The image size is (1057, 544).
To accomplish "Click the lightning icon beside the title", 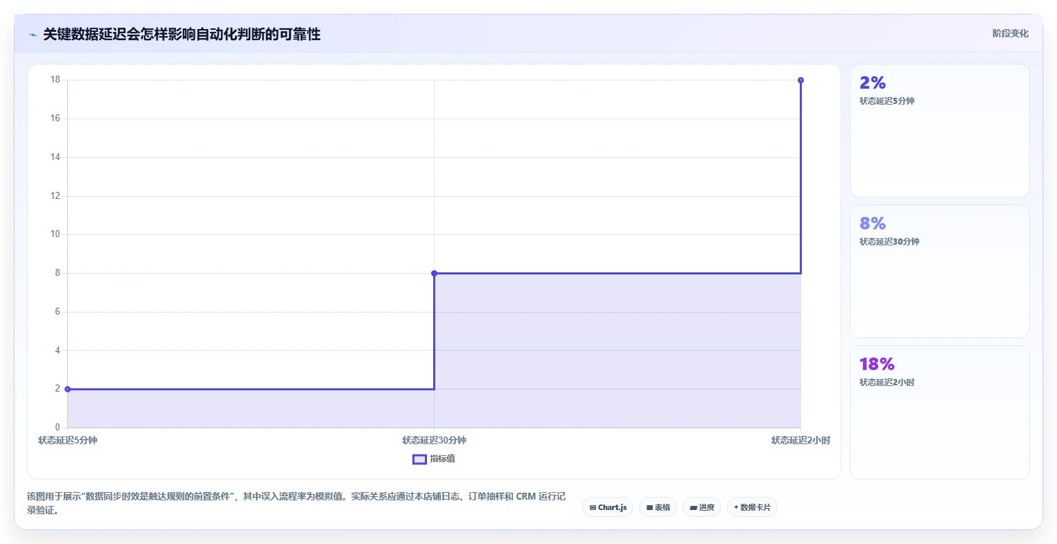I will 33,35.
